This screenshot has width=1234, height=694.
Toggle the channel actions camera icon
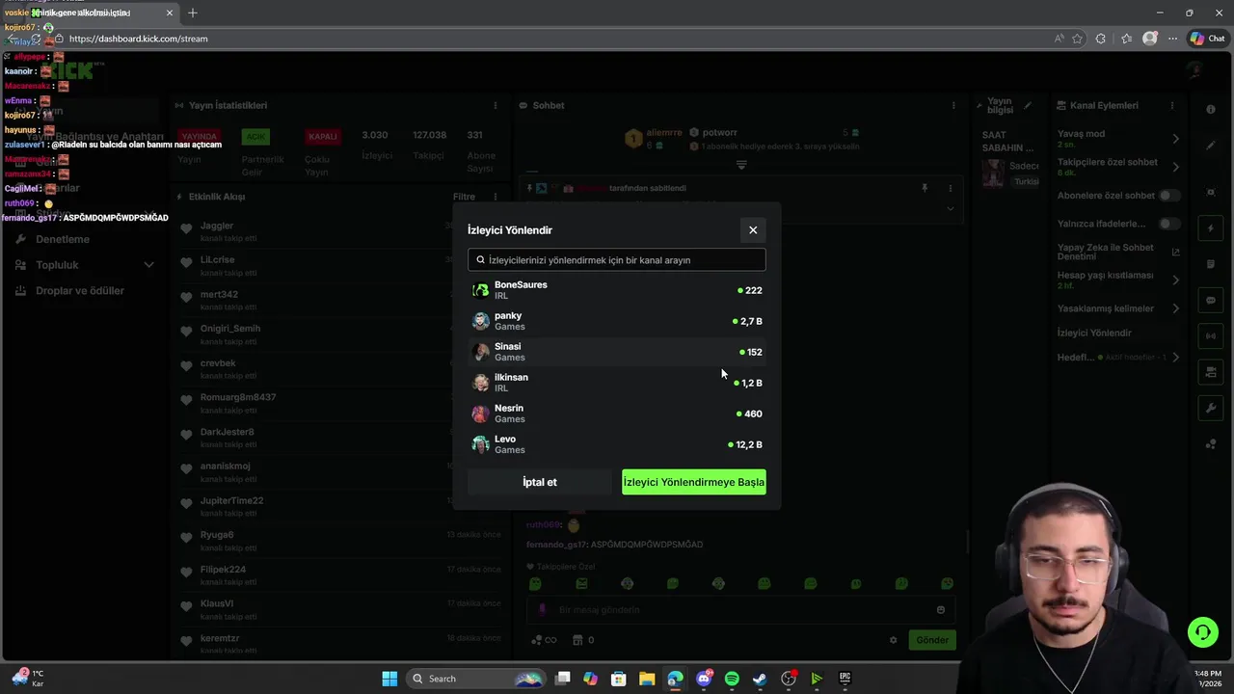point(1211,371)
